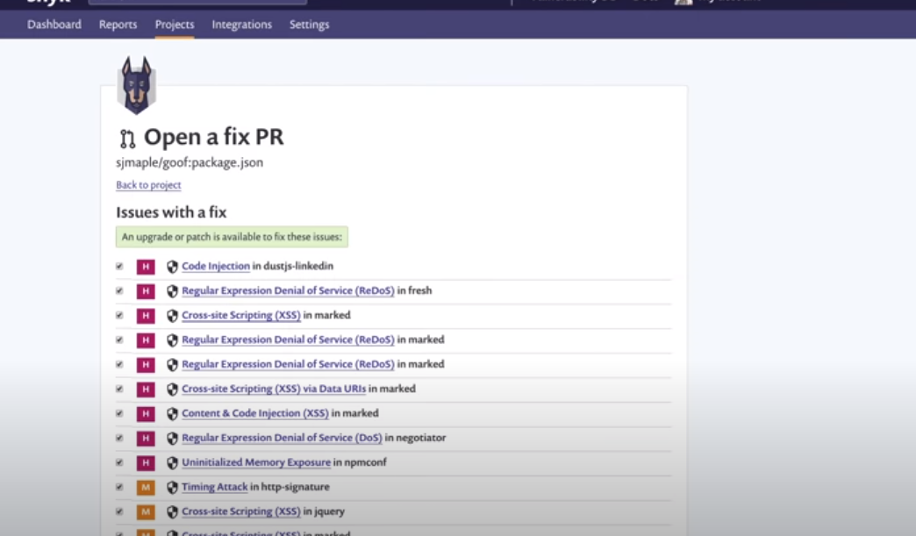The height and width of the screenshot is (536, 916).
Task: Uncheck the Code Injection in dustjs-linkedin checkbox
Action: click(x=119, y=267)
